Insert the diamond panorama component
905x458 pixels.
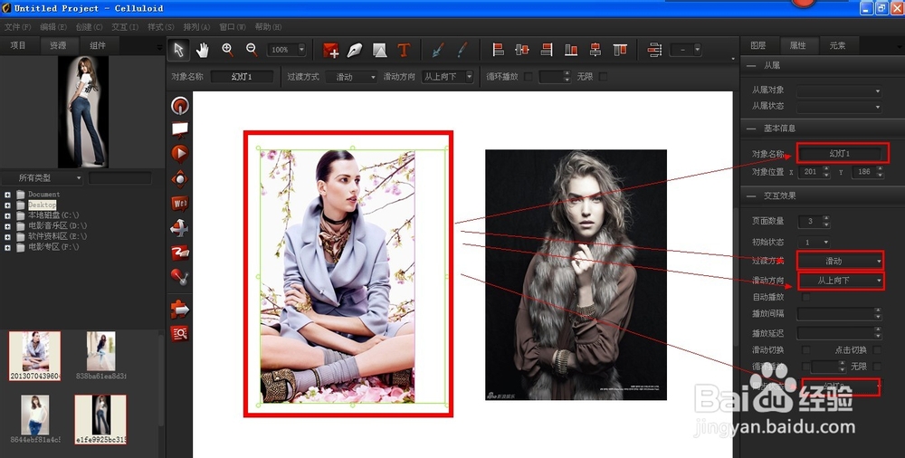point(180,179)
